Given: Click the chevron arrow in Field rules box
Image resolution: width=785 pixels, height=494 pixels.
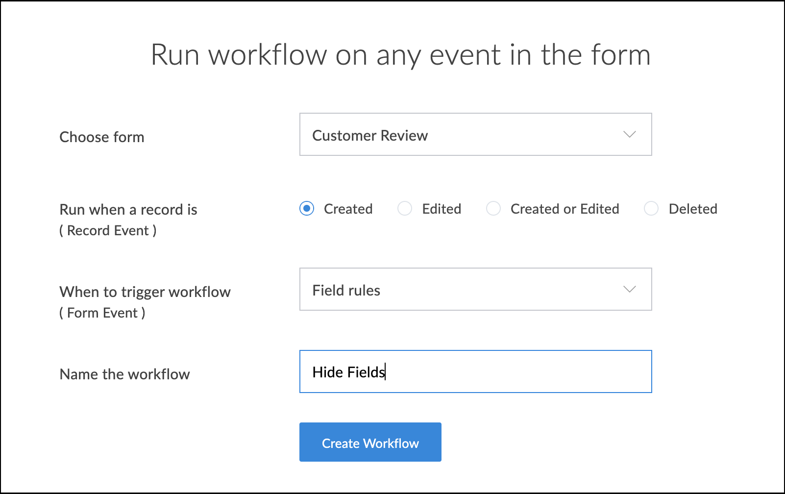Looking at the screenshot, I should pos(629,290).
